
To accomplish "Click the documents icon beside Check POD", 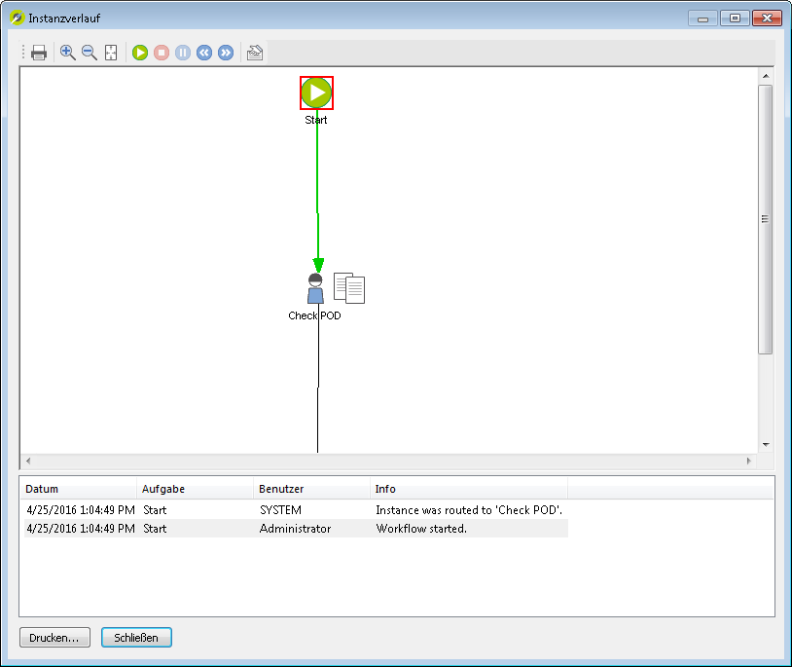I will coord(349,288).
